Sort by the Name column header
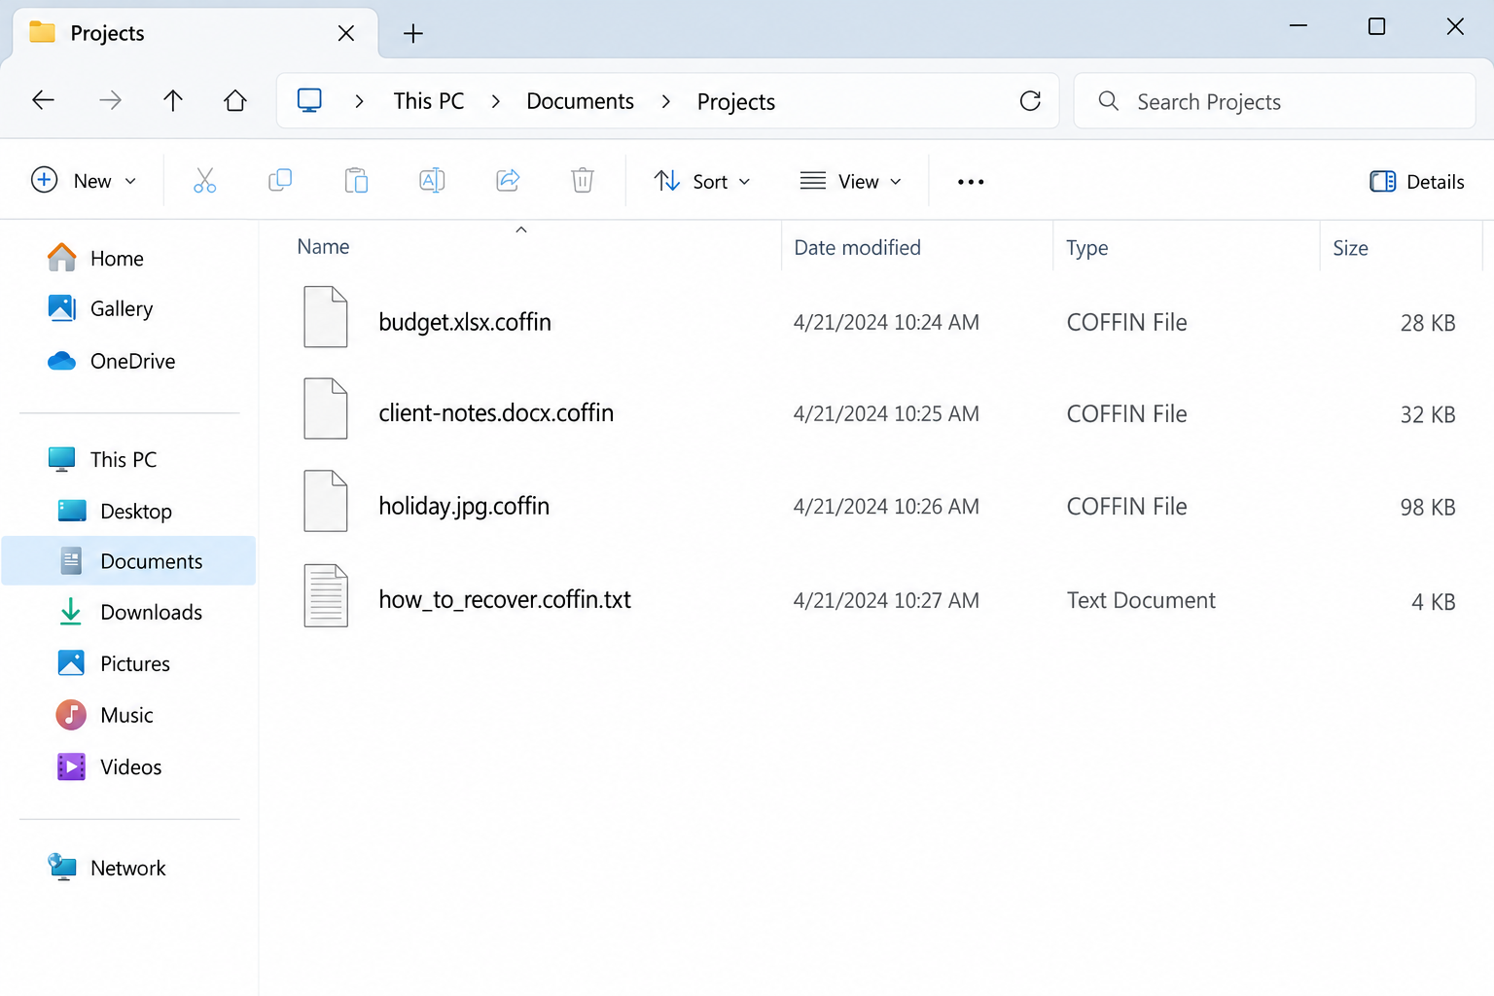This screenshot has width=1494, height=996. tap(323, 247)
